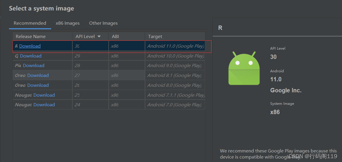Screen dimensions: 342x162
Task: Click the API level 26 cell
Action: pos(90,85)
